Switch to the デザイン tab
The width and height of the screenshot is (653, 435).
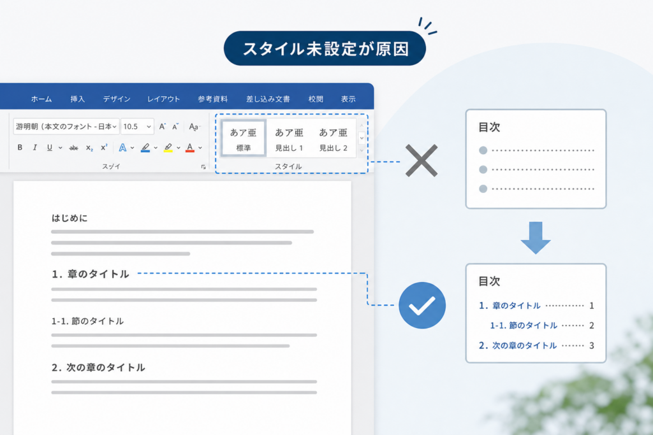(117, 99)
